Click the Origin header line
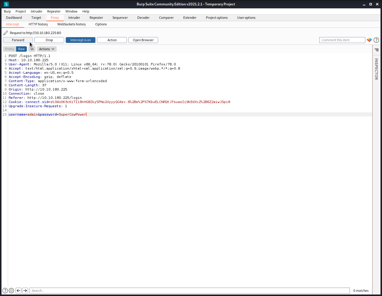The image size is (382, 296). (38, 89)
